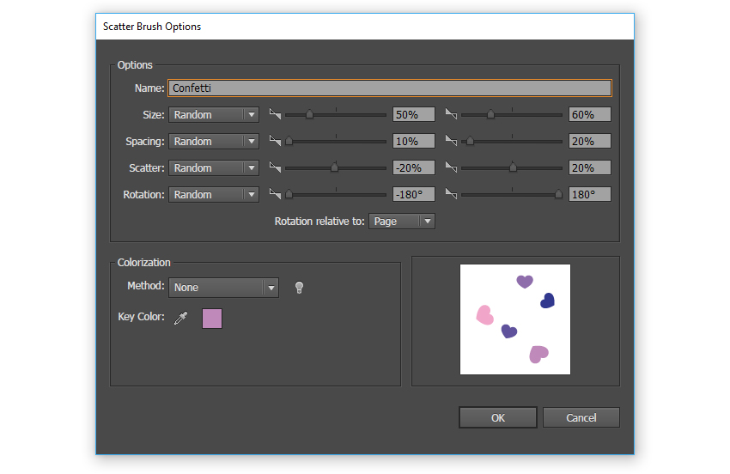Click the Scatter 20% value field
This screenshot has width=730, height=474.
(589, 167)
